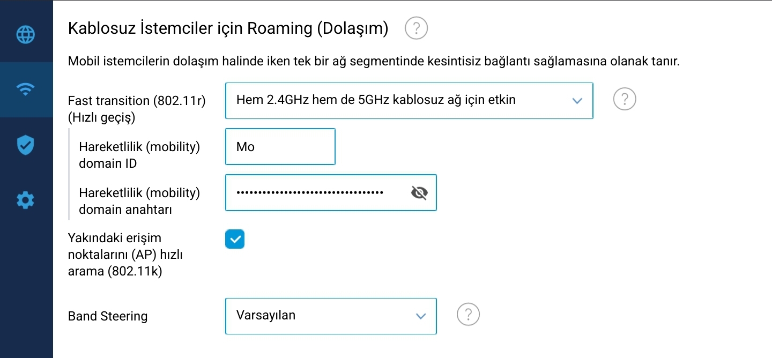
Task: Click the 'Hareketlilik (mobility) domain ID' label
Action: (139, 155)
